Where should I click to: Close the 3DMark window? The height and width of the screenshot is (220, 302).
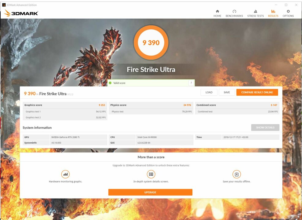296,5
